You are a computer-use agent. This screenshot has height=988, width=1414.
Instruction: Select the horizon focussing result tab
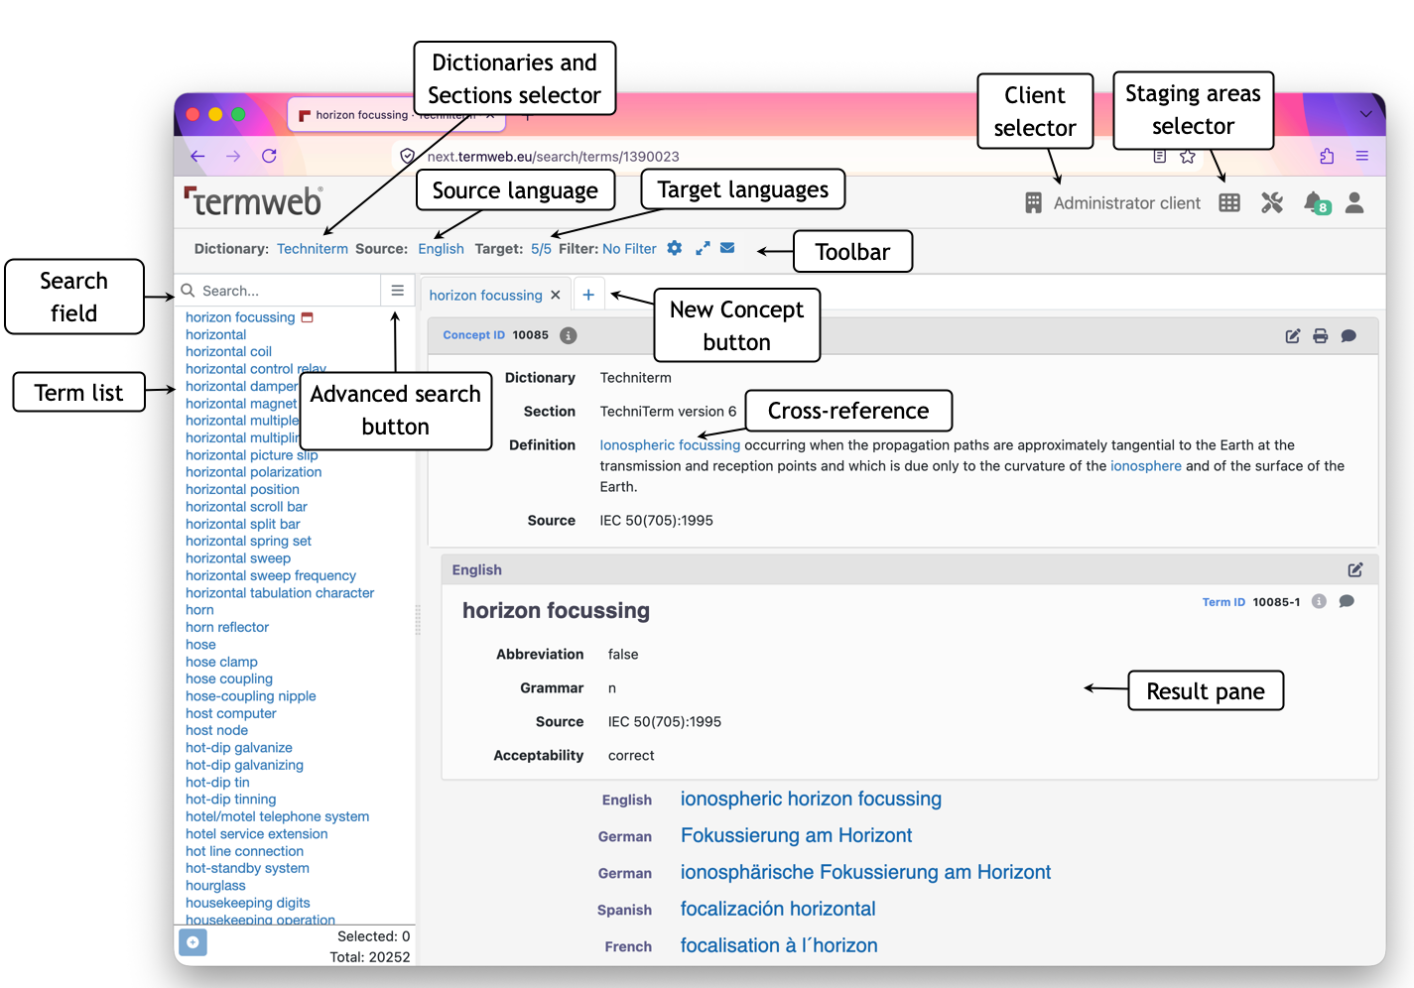tap(485, 295)
